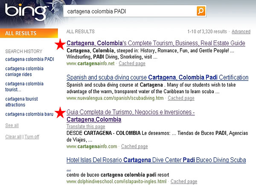Click the search box with cartagena query
The width and height of the screenshot is (256, 192).
(x=130, y=11)
